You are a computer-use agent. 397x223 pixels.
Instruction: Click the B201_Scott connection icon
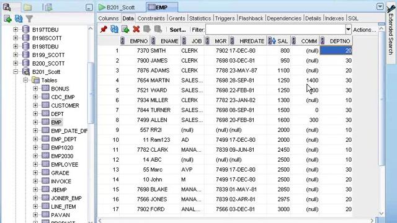coord(26,72)
